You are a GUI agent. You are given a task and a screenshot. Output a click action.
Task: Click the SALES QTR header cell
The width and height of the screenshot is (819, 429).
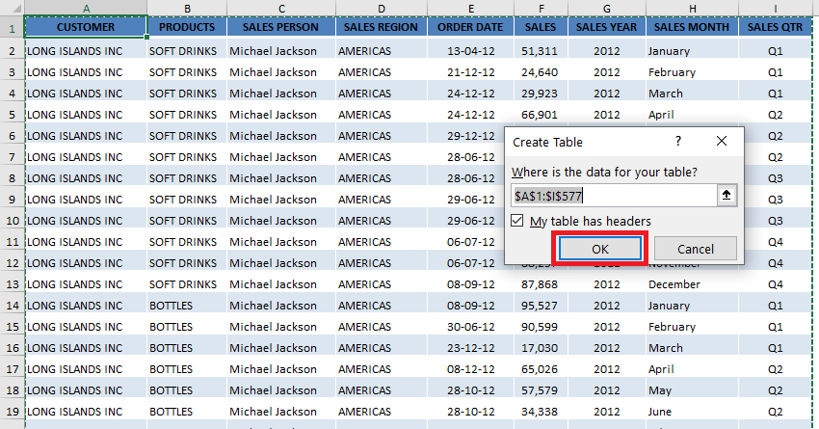pos(775,27)
